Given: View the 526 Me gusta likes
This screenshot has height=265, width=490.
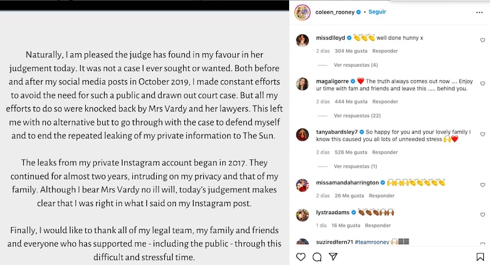Looking at the screenshot, I should [x=350, y=152].
